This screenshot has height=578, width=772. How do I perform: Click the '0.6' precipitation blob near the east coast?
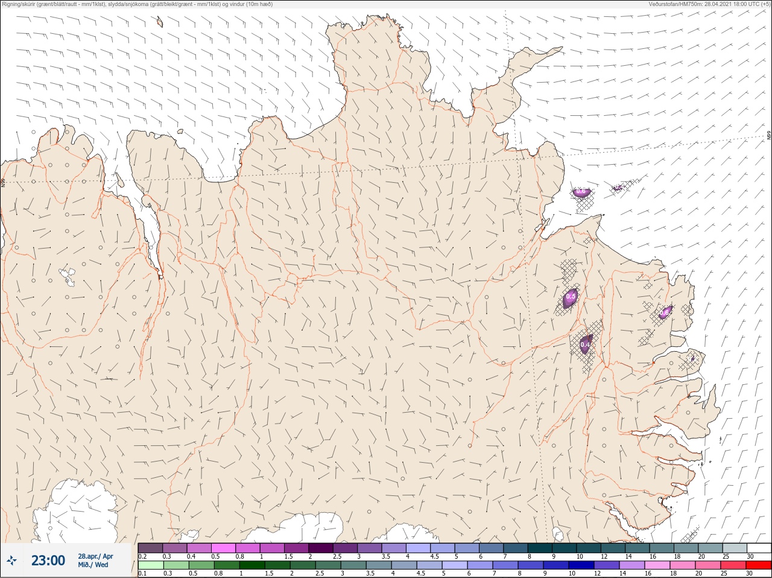click(664, 312)
